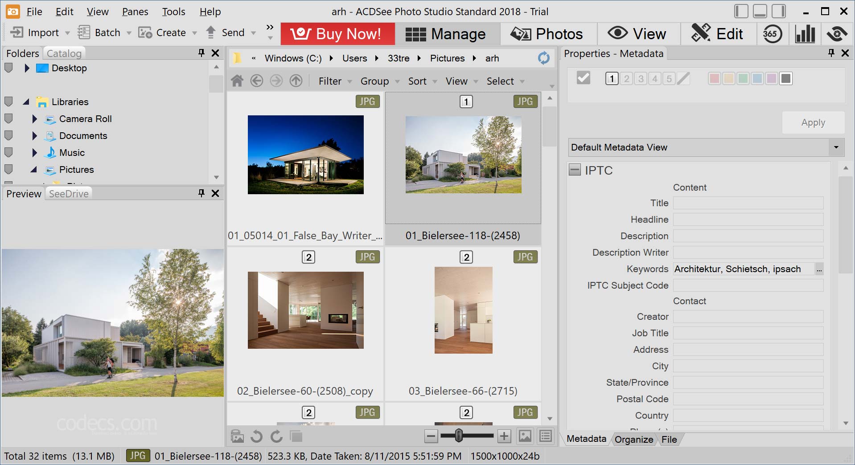Expand the Documents node
The image size is (855, 465).
click(x=34, y=136)
